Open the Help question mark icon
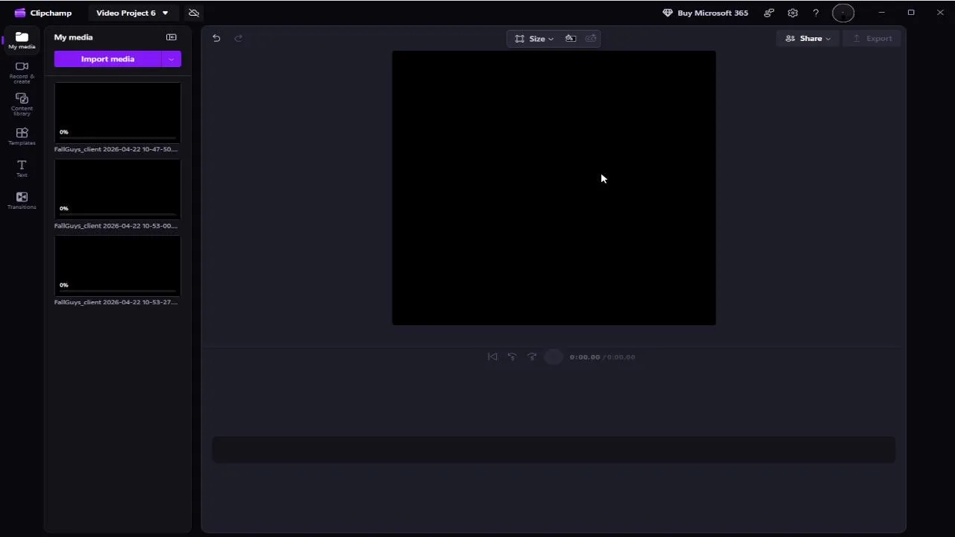This screenshot has width=955, height=537. click(815, 13)
